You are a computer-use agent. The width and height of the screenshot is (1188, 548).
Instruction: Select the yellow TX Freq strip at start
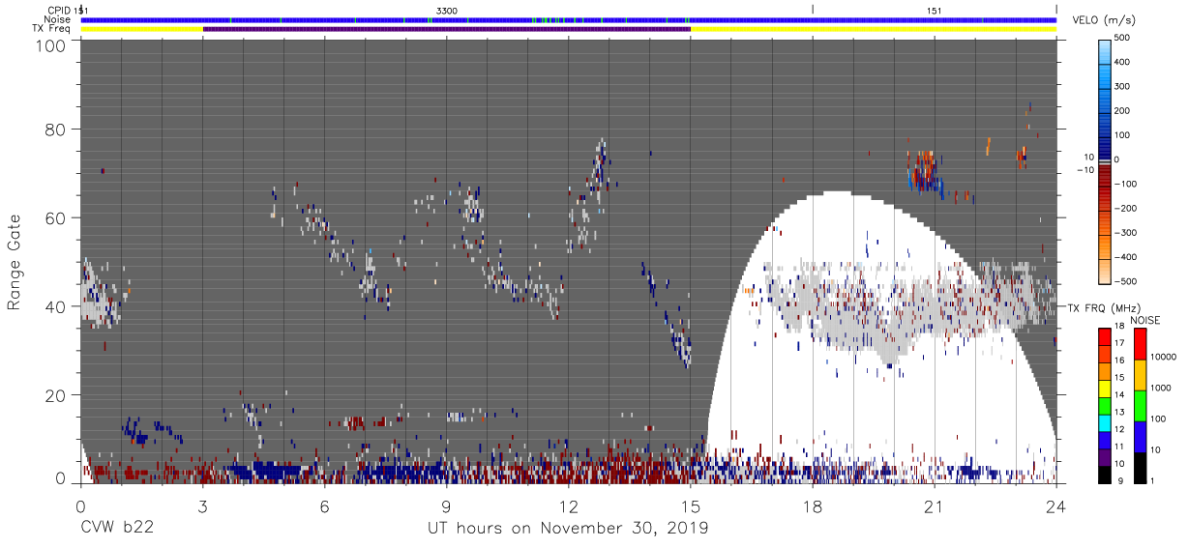coord(141,29)
